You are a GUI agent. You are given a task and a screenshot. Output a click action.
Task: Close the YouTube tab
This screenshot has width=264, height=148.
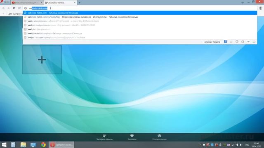(x=41, y=3)
